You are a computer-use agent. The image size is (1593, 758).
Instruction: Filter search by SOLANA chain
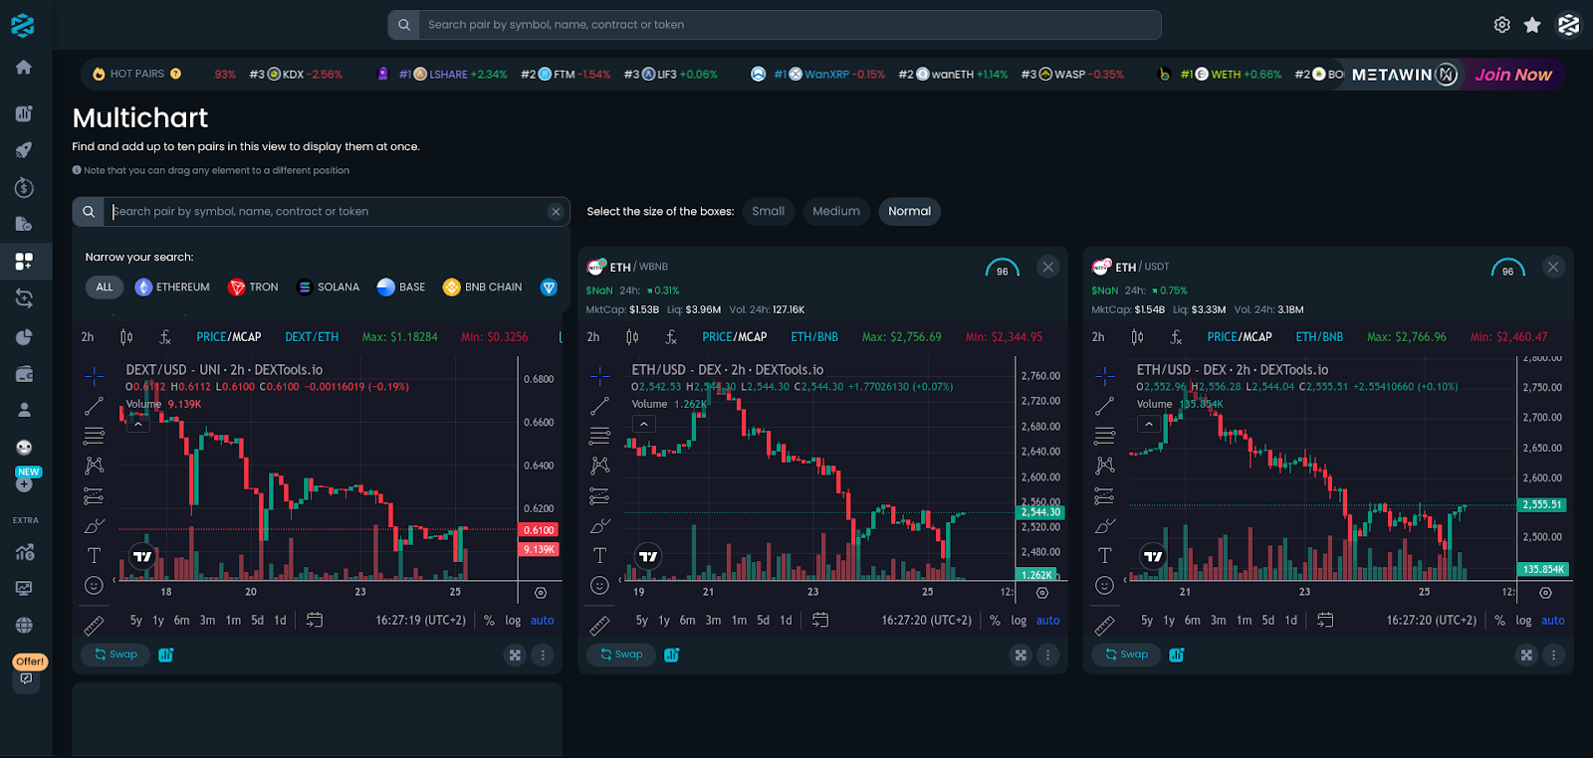[x=328, y=287]
